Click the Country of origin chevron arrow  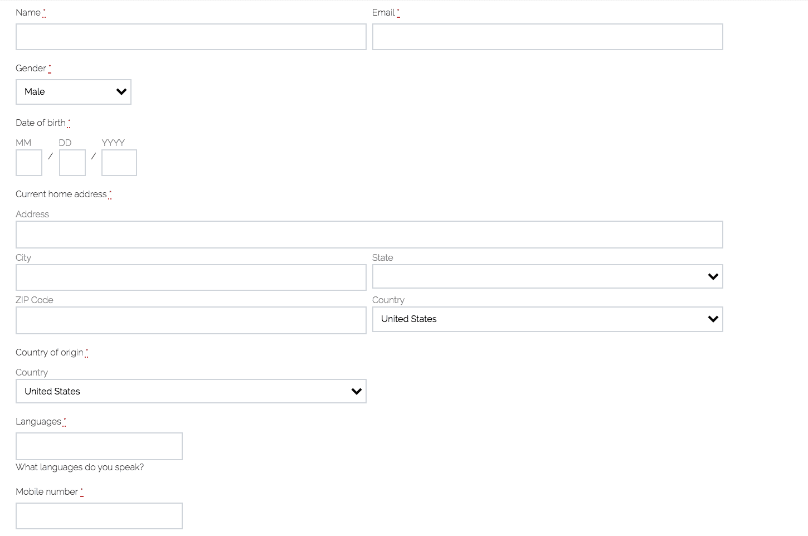pyautogui.click(x=357, y=391)
